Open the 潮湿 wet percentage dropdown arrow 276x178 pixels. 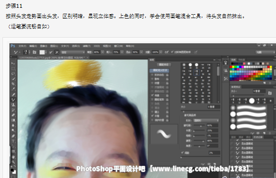pos(103,52)
